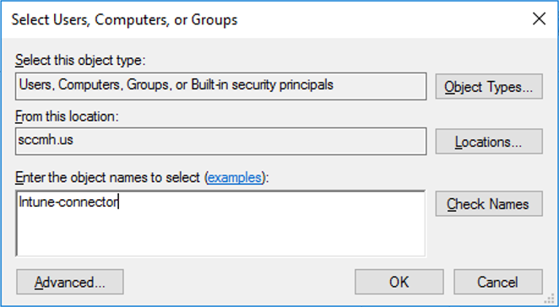
Task: Dismiss the dialog with Cancel
Action: coord(497,282)
